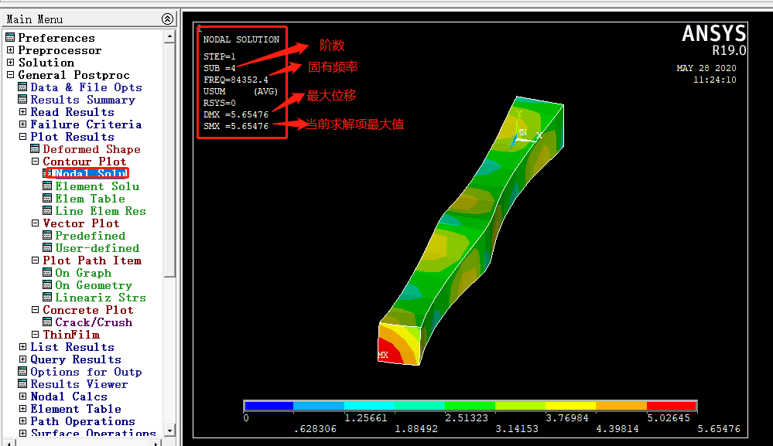Screen dimensions: 773x446
Task: Click the Data & File Opts icon
Action: [22, 87]
